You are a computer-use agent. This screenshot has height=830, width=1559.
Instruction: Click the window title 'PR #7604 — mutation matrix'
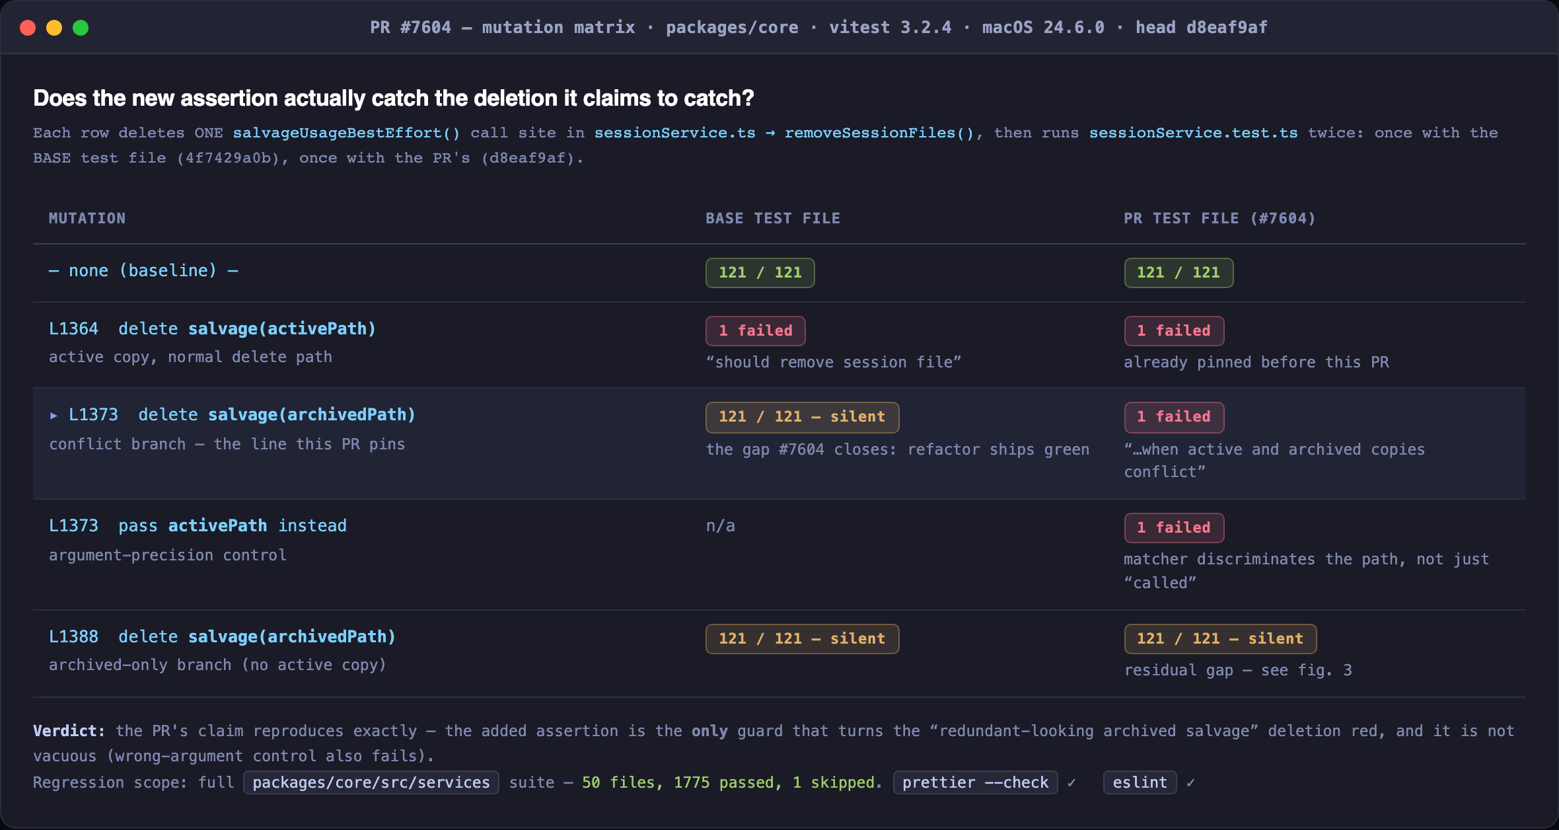[502, 28]
